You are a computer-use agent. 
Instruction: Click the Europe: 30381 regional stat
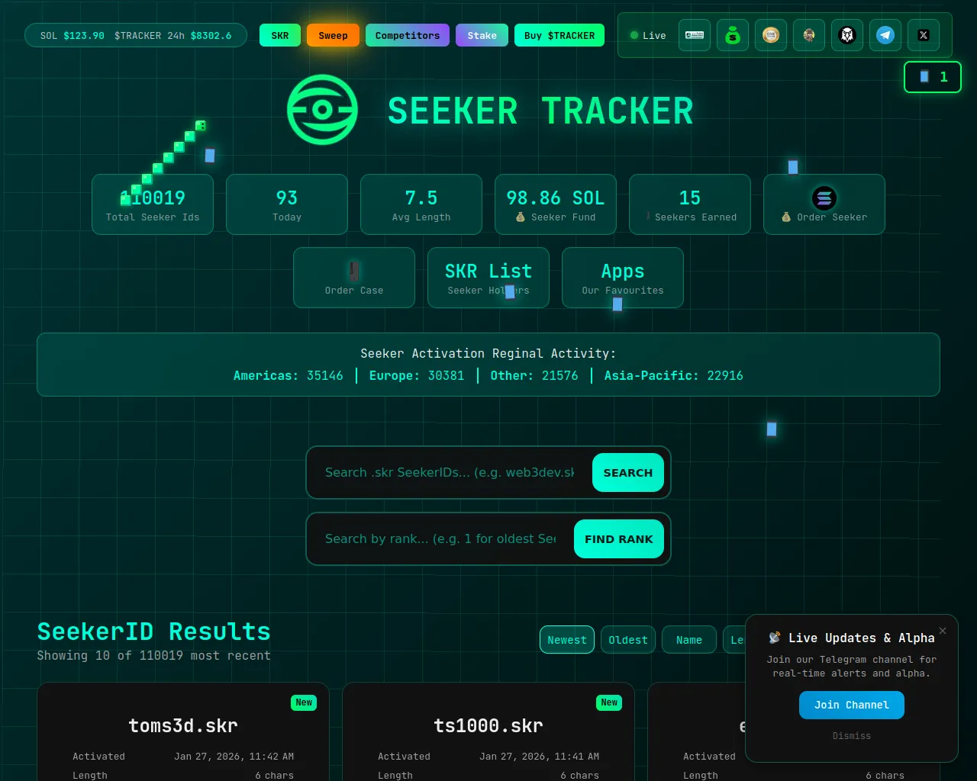417,375
